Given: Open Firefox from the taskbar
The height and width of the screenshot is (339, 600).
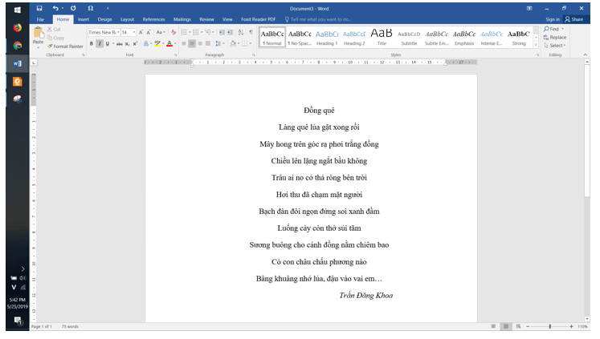Looking at the screenshot, I should point(17,28).
